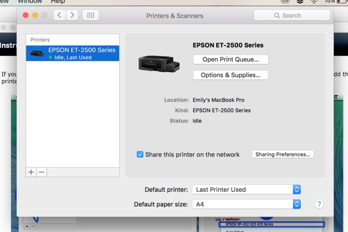The image size is (348, 232).
Task: Click the Creative Cloud icon in the menu bar
Action: point(285,1)
